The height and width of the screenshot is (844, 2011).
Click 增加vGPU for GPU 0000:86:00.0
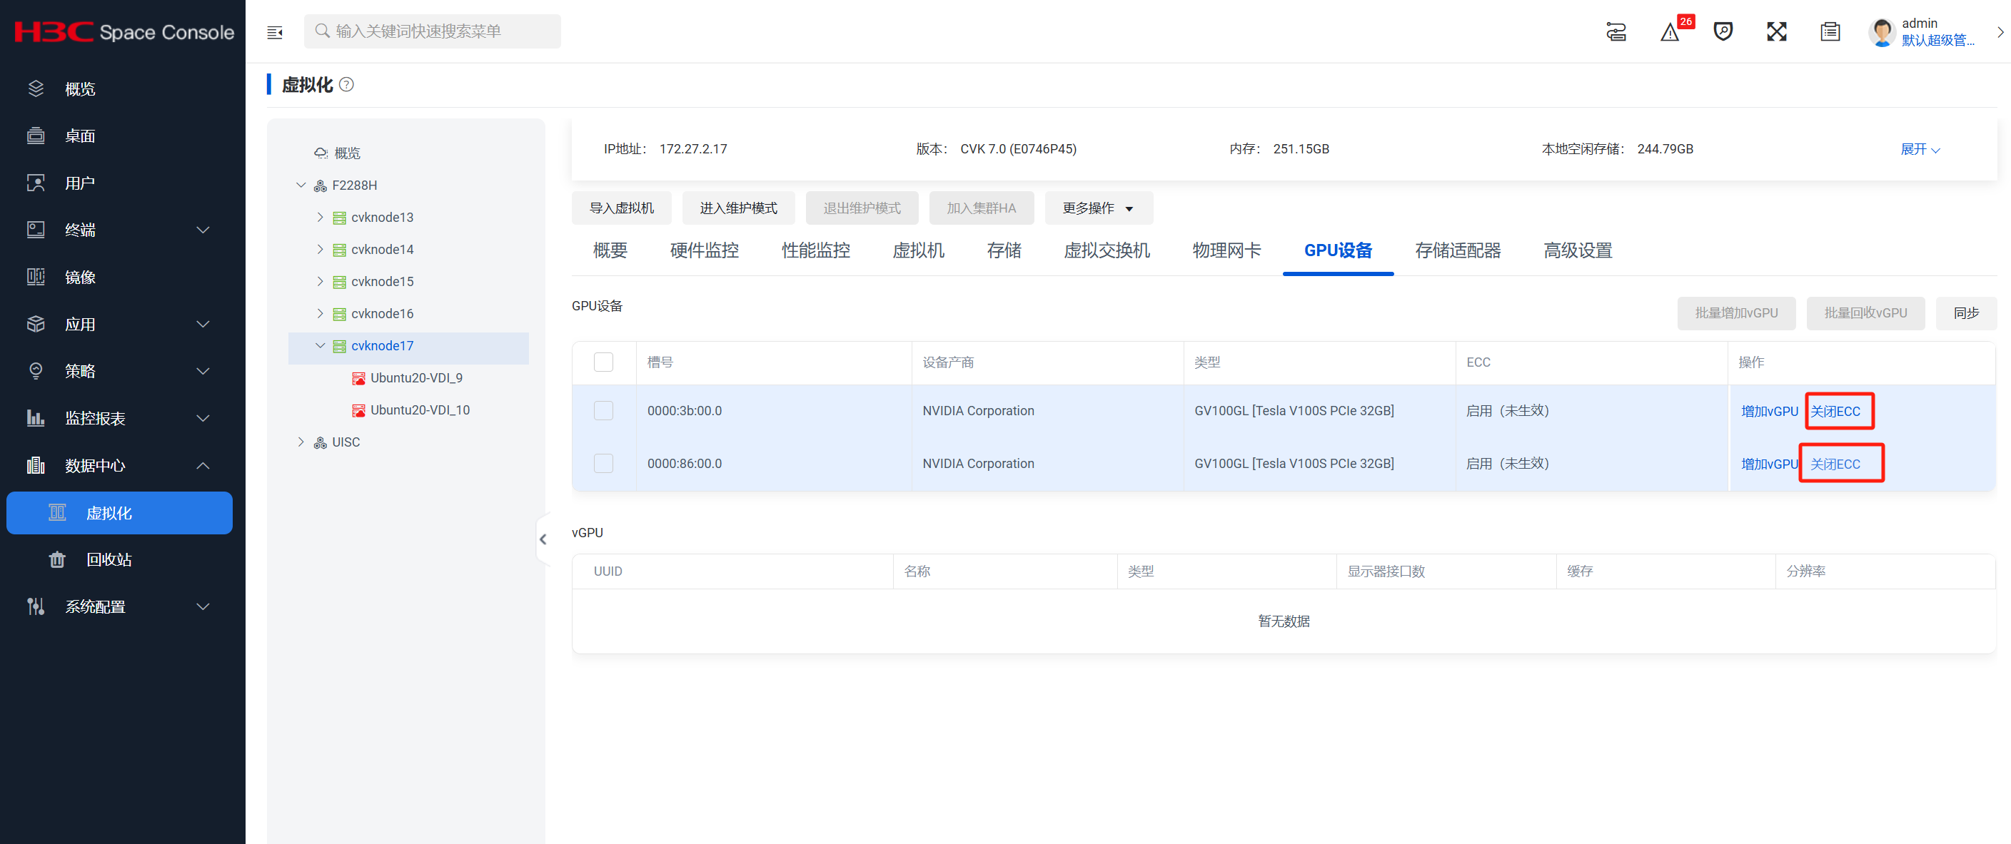[1769, 464]
